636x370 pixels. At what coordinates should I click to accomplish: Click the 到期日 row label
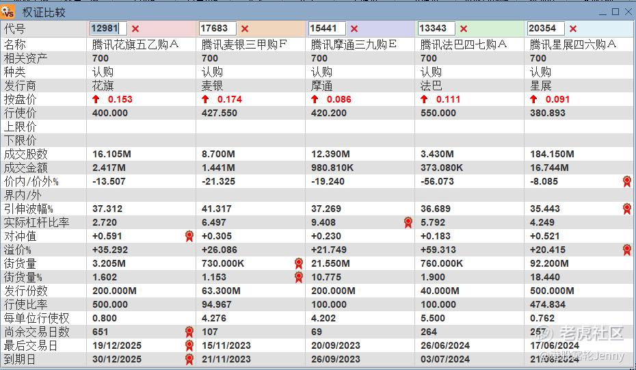point(19,360)
